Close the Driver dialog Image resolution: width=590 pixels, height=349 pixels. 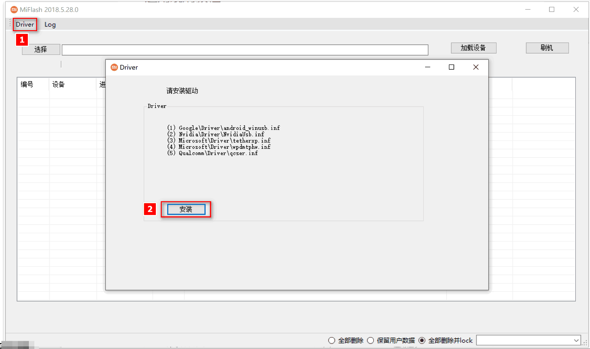click(475, 67)
